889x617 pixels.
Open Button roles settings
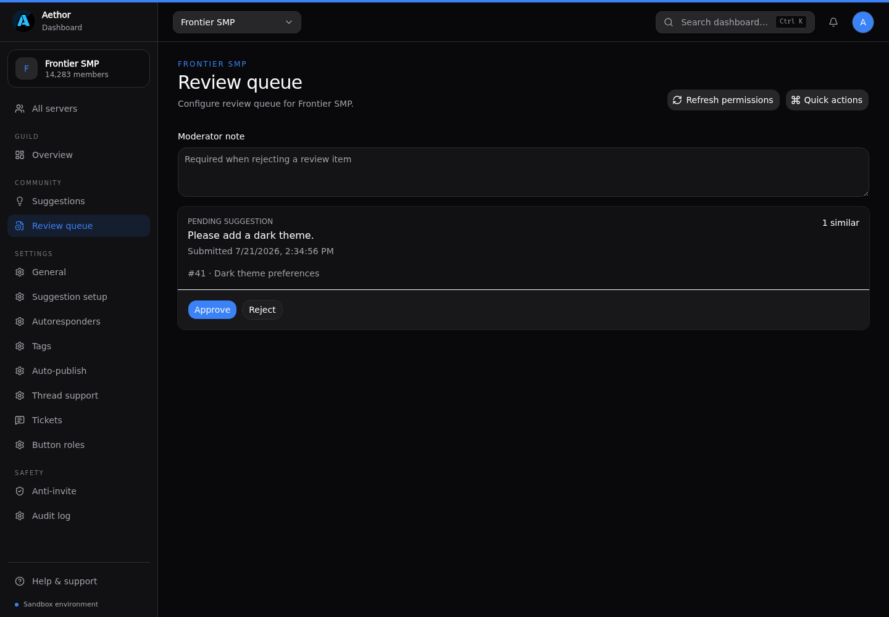pos(78,445)
